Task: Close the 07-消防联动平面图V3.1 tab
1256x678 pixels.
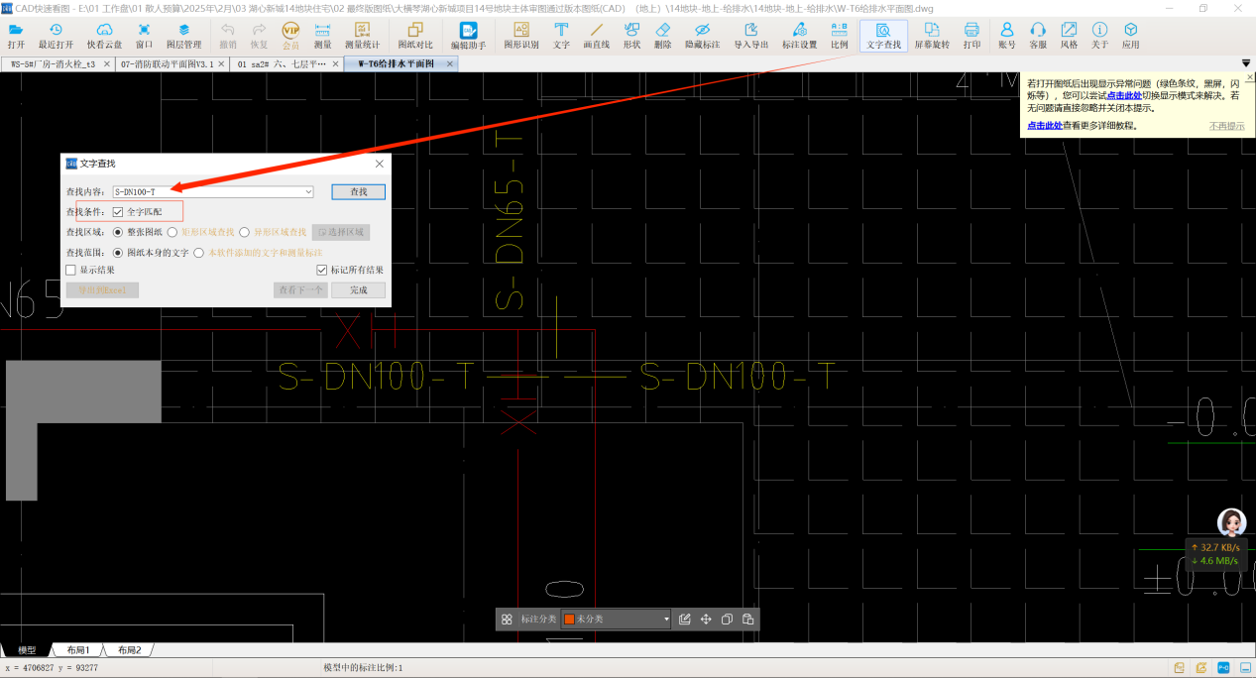Action: click(x=220, y=63)
